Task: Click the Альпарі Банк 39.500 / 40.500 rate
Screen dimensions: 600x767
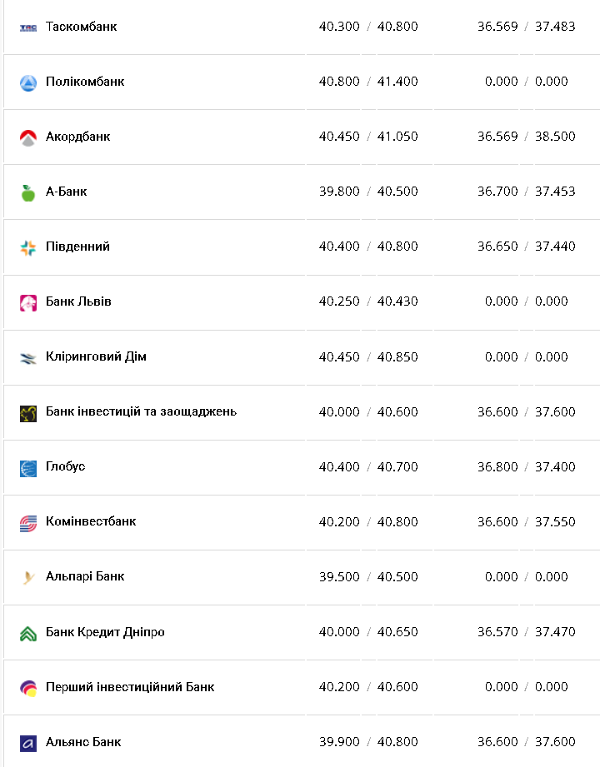Action: click(368, 576)
